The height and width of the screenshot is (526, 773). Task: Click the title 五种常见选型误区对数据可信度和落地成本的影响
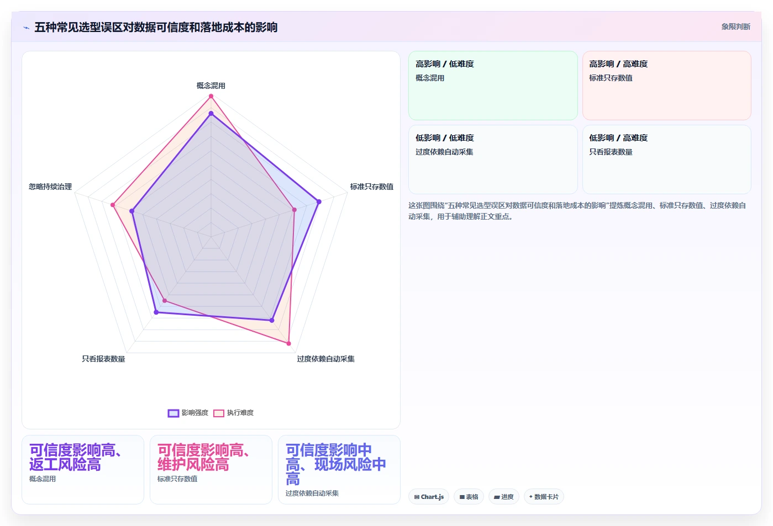tap(156, 27)
